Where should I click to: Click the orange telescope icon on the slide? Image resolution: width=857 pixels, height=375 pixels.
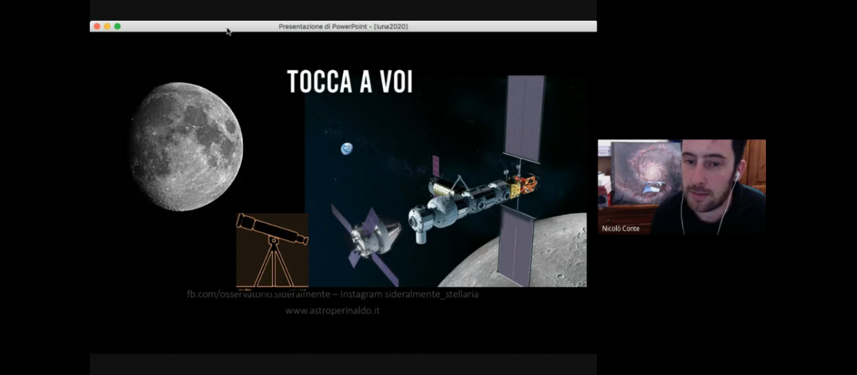[272, 250]
